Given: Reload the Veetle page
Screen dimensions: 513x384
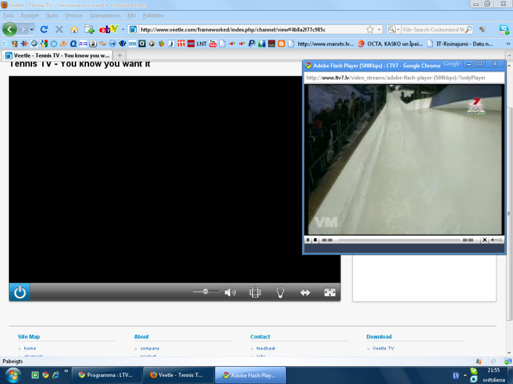Looking at the screenshot, I should click(44, 29).
